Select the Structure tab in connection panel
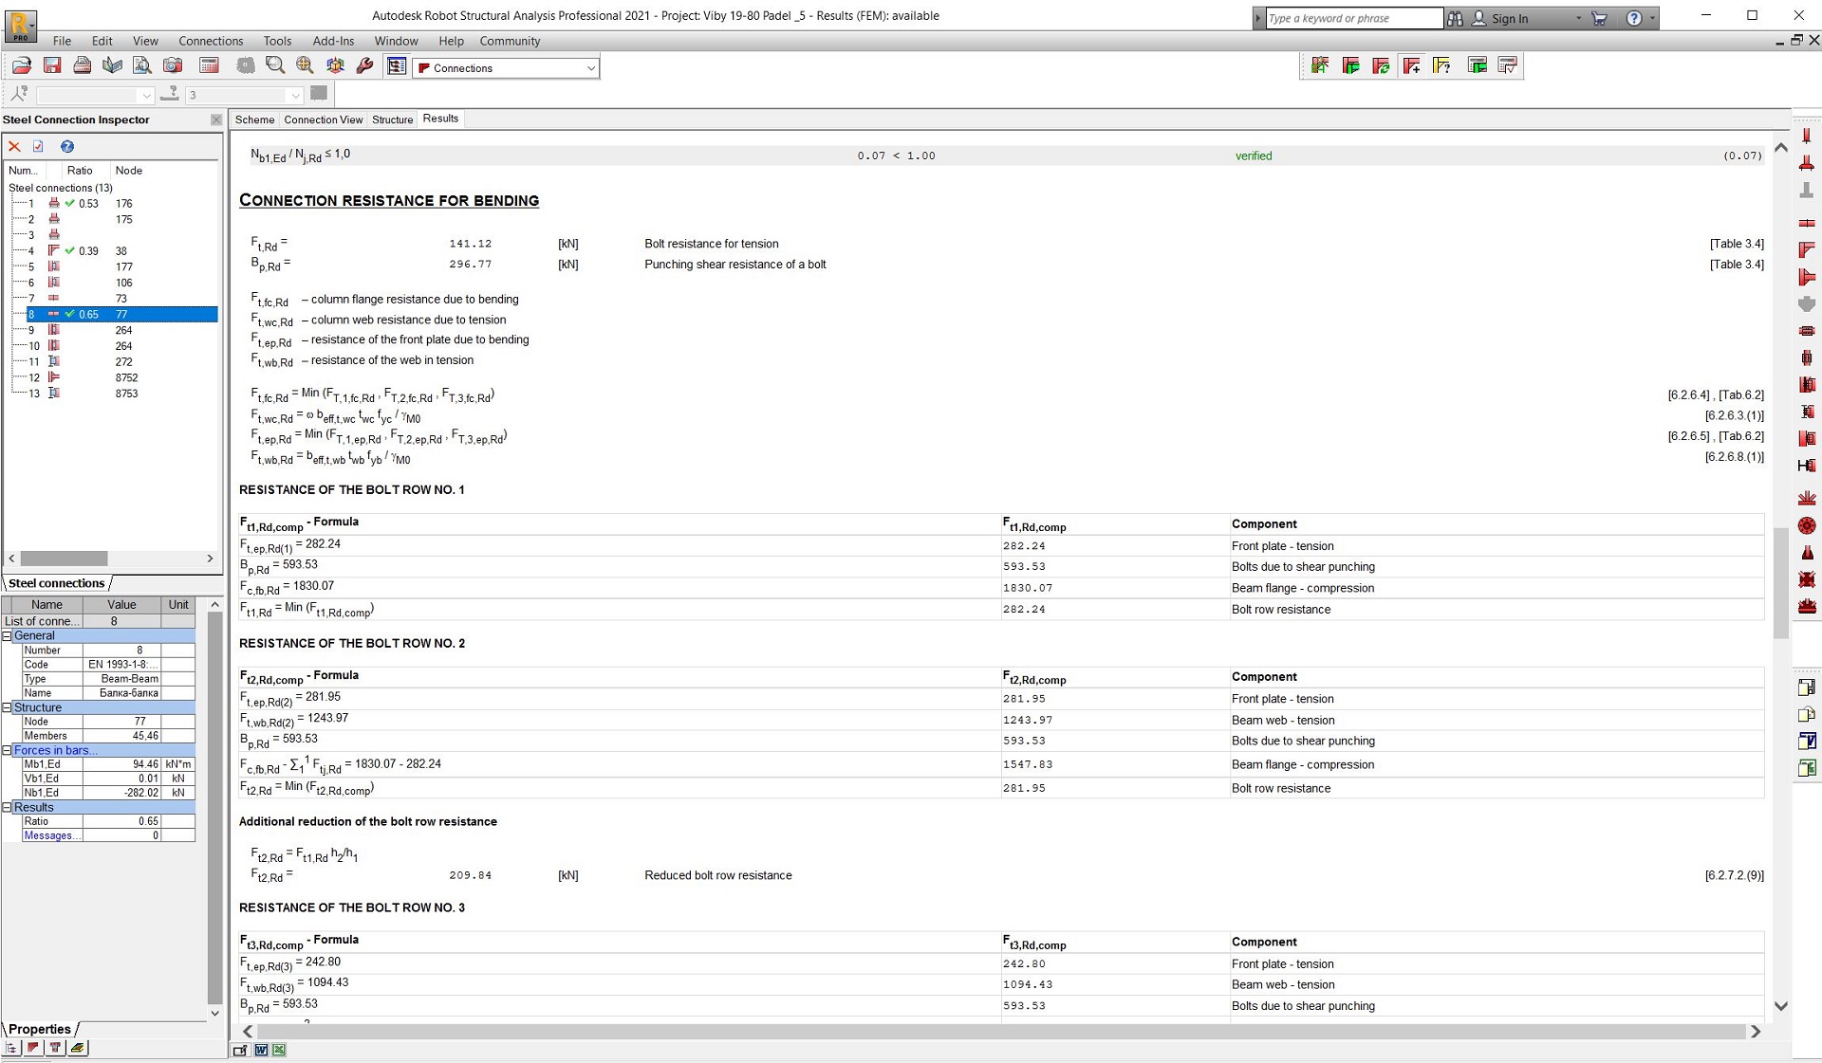 (x=393, y=118)
